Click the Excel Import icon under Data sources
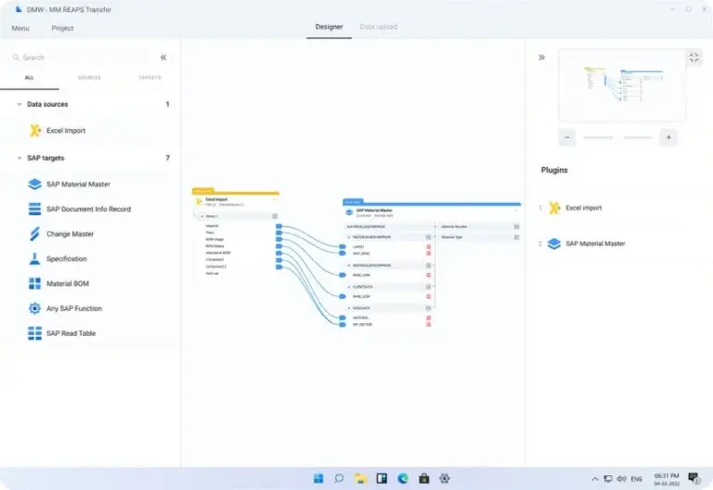 [x=34, y=131]
